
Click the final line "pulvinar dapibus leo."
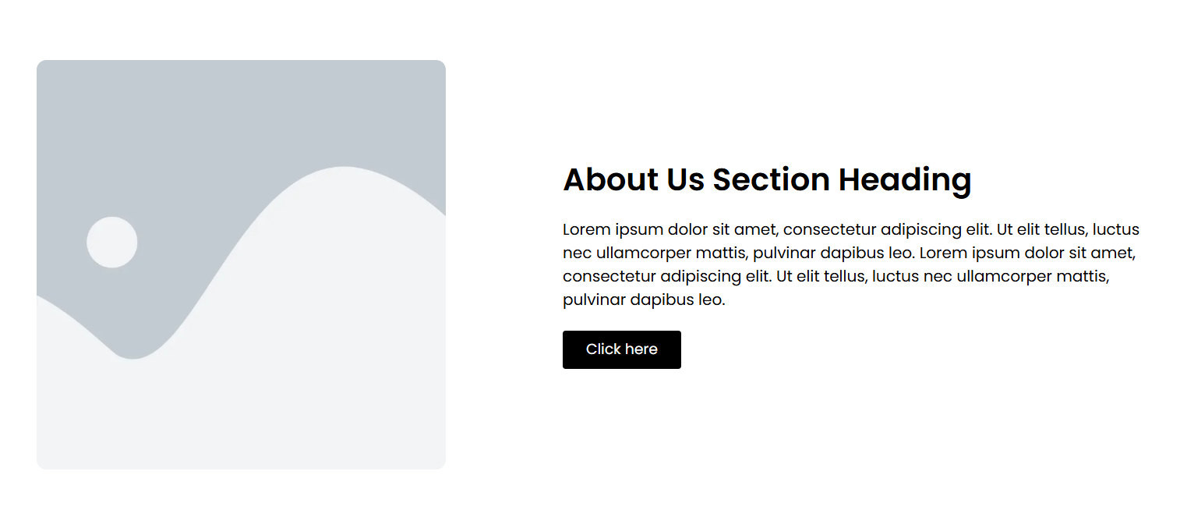coord(644,299)
